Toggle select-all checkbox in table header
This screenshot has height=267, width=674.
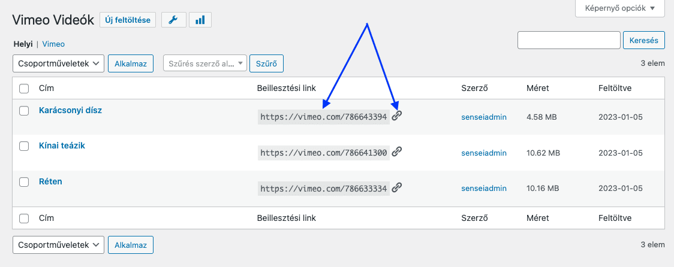[24, 89]
